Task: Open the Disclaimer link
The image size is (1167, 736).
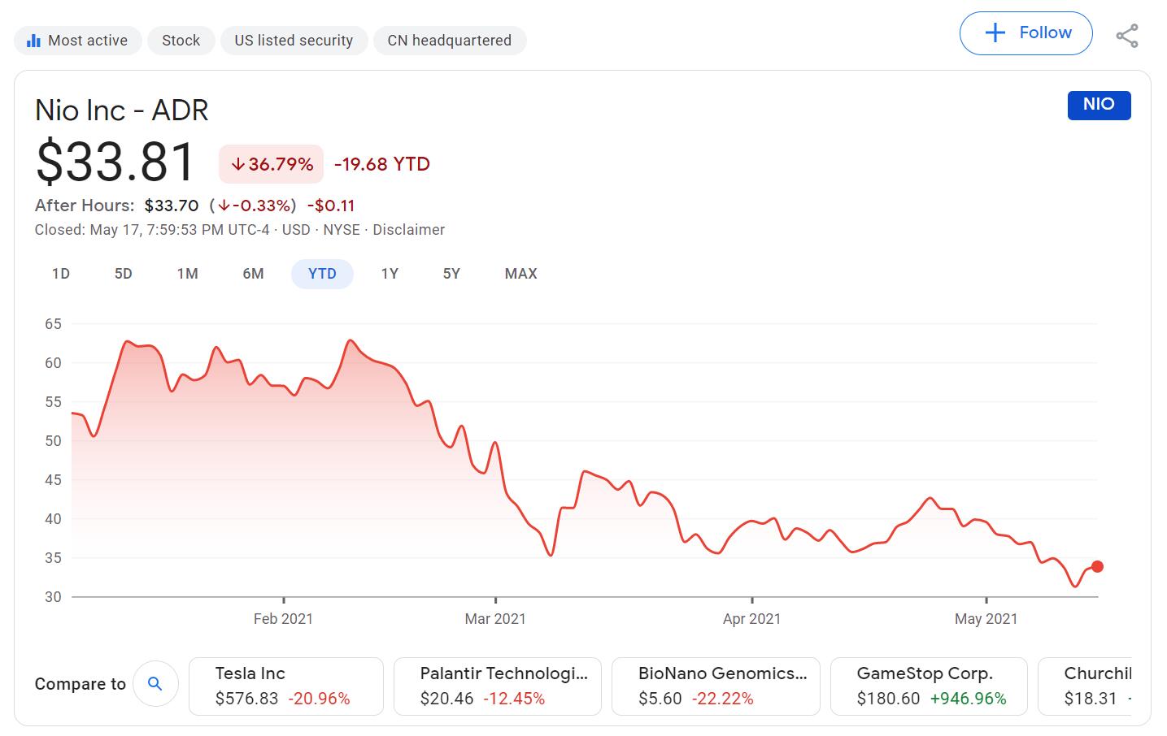Action: click(409, 230)
